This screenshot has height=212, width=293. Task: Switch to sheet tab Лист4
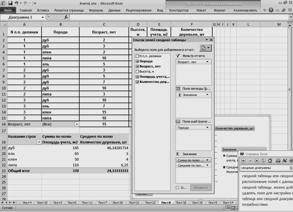(x=27, y=202)
